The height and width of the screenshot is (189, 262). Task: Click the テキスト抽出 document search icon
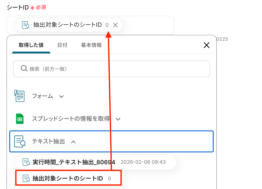[x=20, y=141]
